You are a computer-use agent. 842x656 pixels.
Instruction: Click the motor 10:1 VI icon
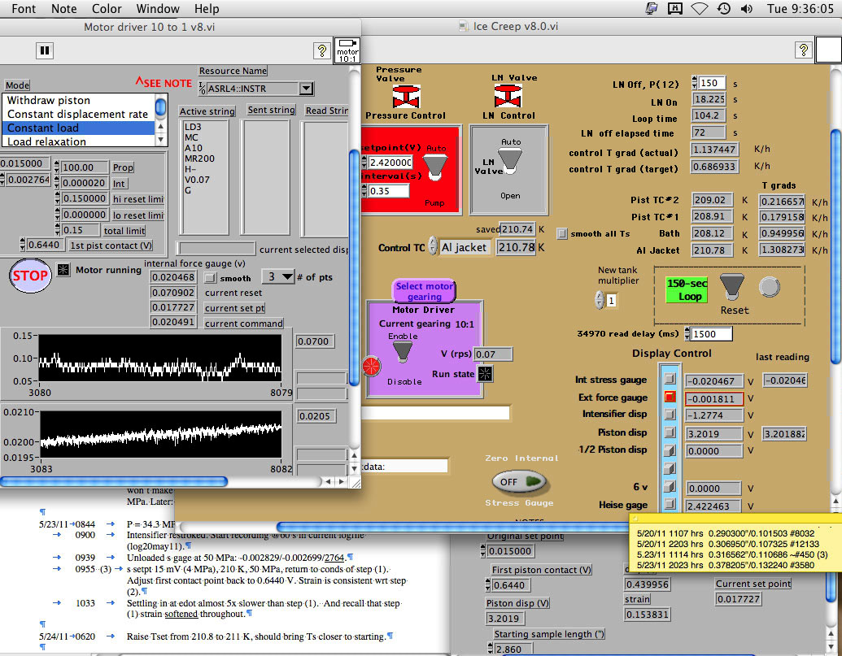[x=347, y=50]
